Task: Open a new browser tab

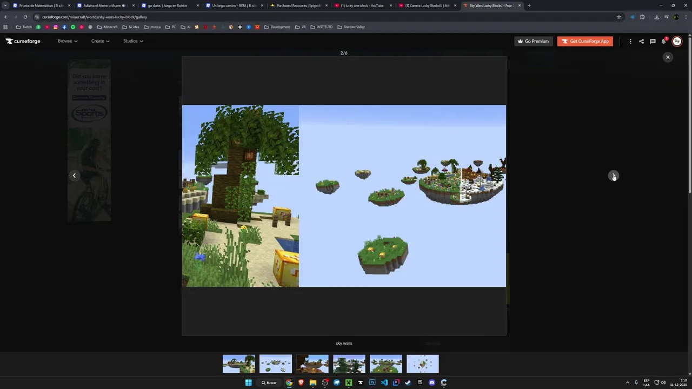Action: point(529,5)
